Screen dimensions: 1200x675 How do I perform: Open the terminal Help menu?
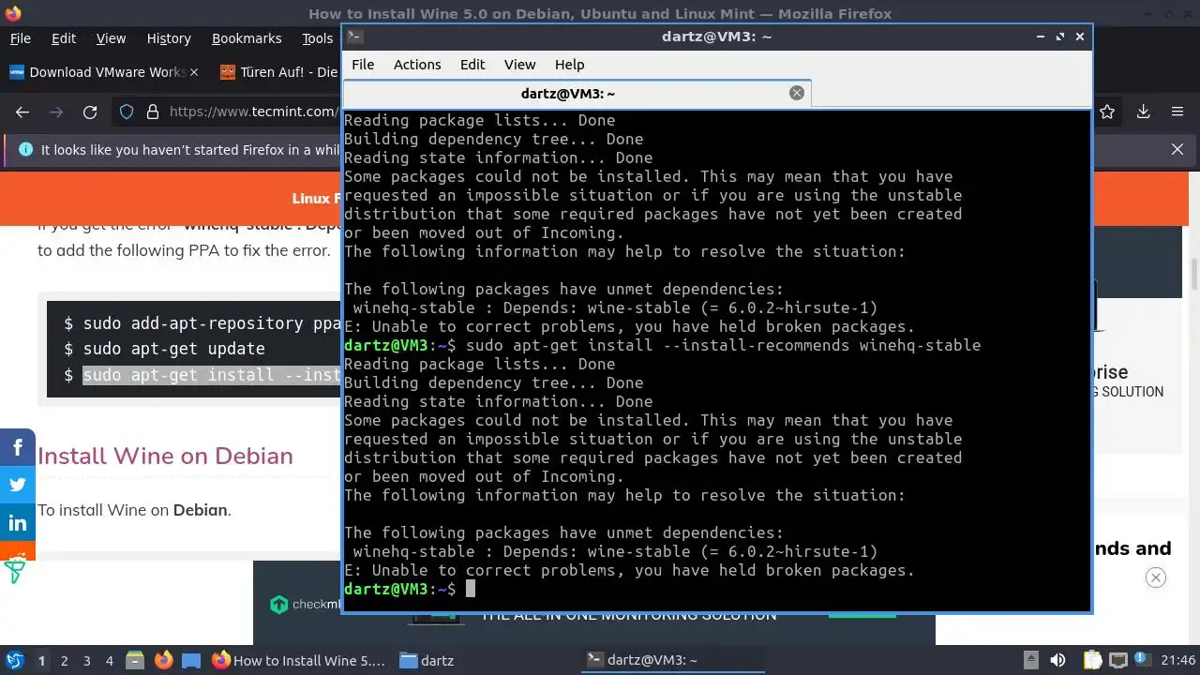point(569,65)
